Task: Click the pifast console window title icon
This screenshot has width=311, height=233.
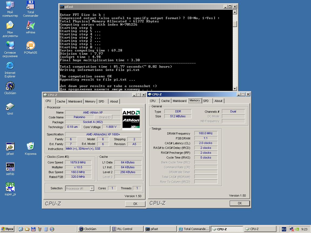Action: [x=62, y=7]
